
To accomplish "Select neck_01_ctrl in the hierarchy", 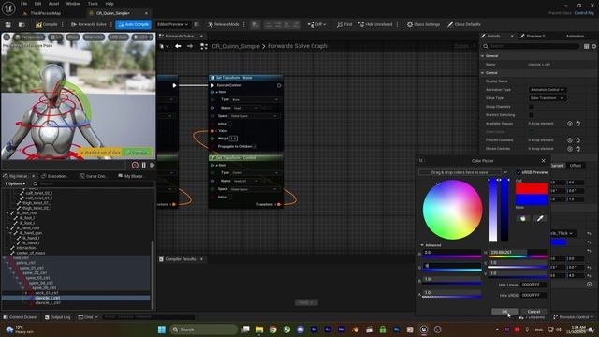I will tap(47, 293).
